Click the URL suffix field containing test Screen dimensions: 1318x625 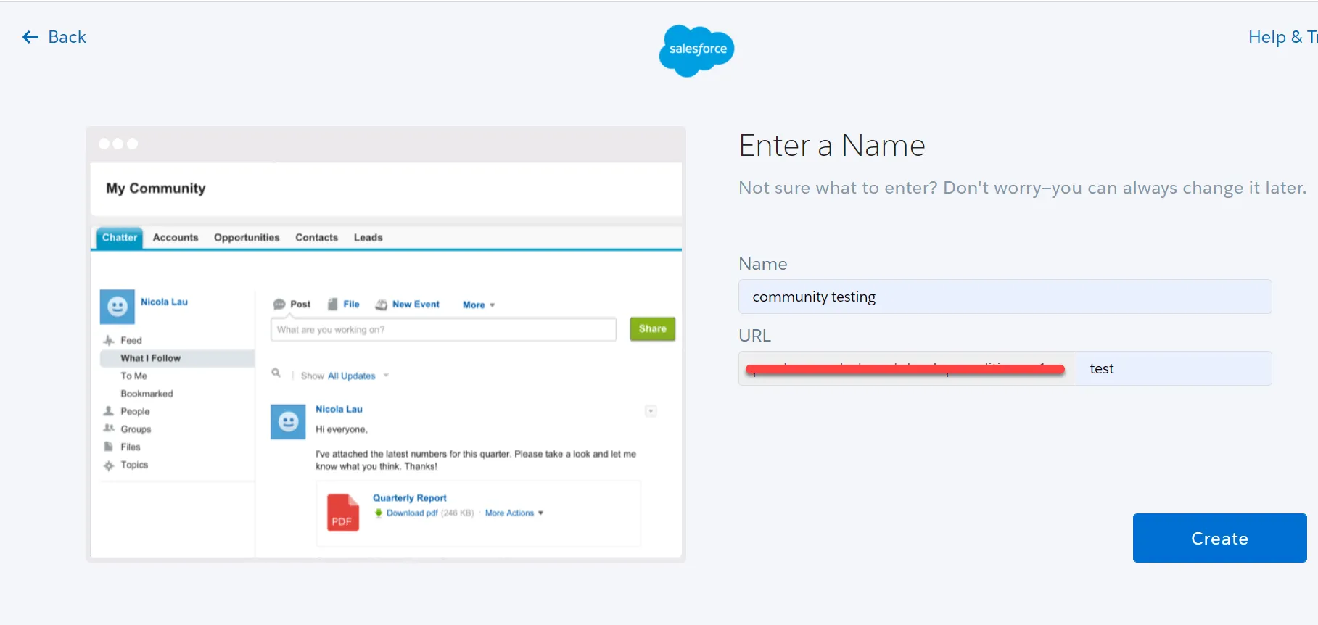1174,368
